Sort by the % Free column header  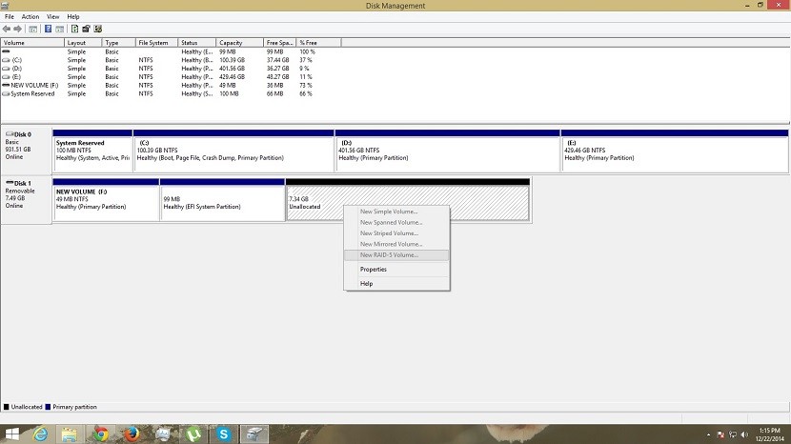(319, 43)
